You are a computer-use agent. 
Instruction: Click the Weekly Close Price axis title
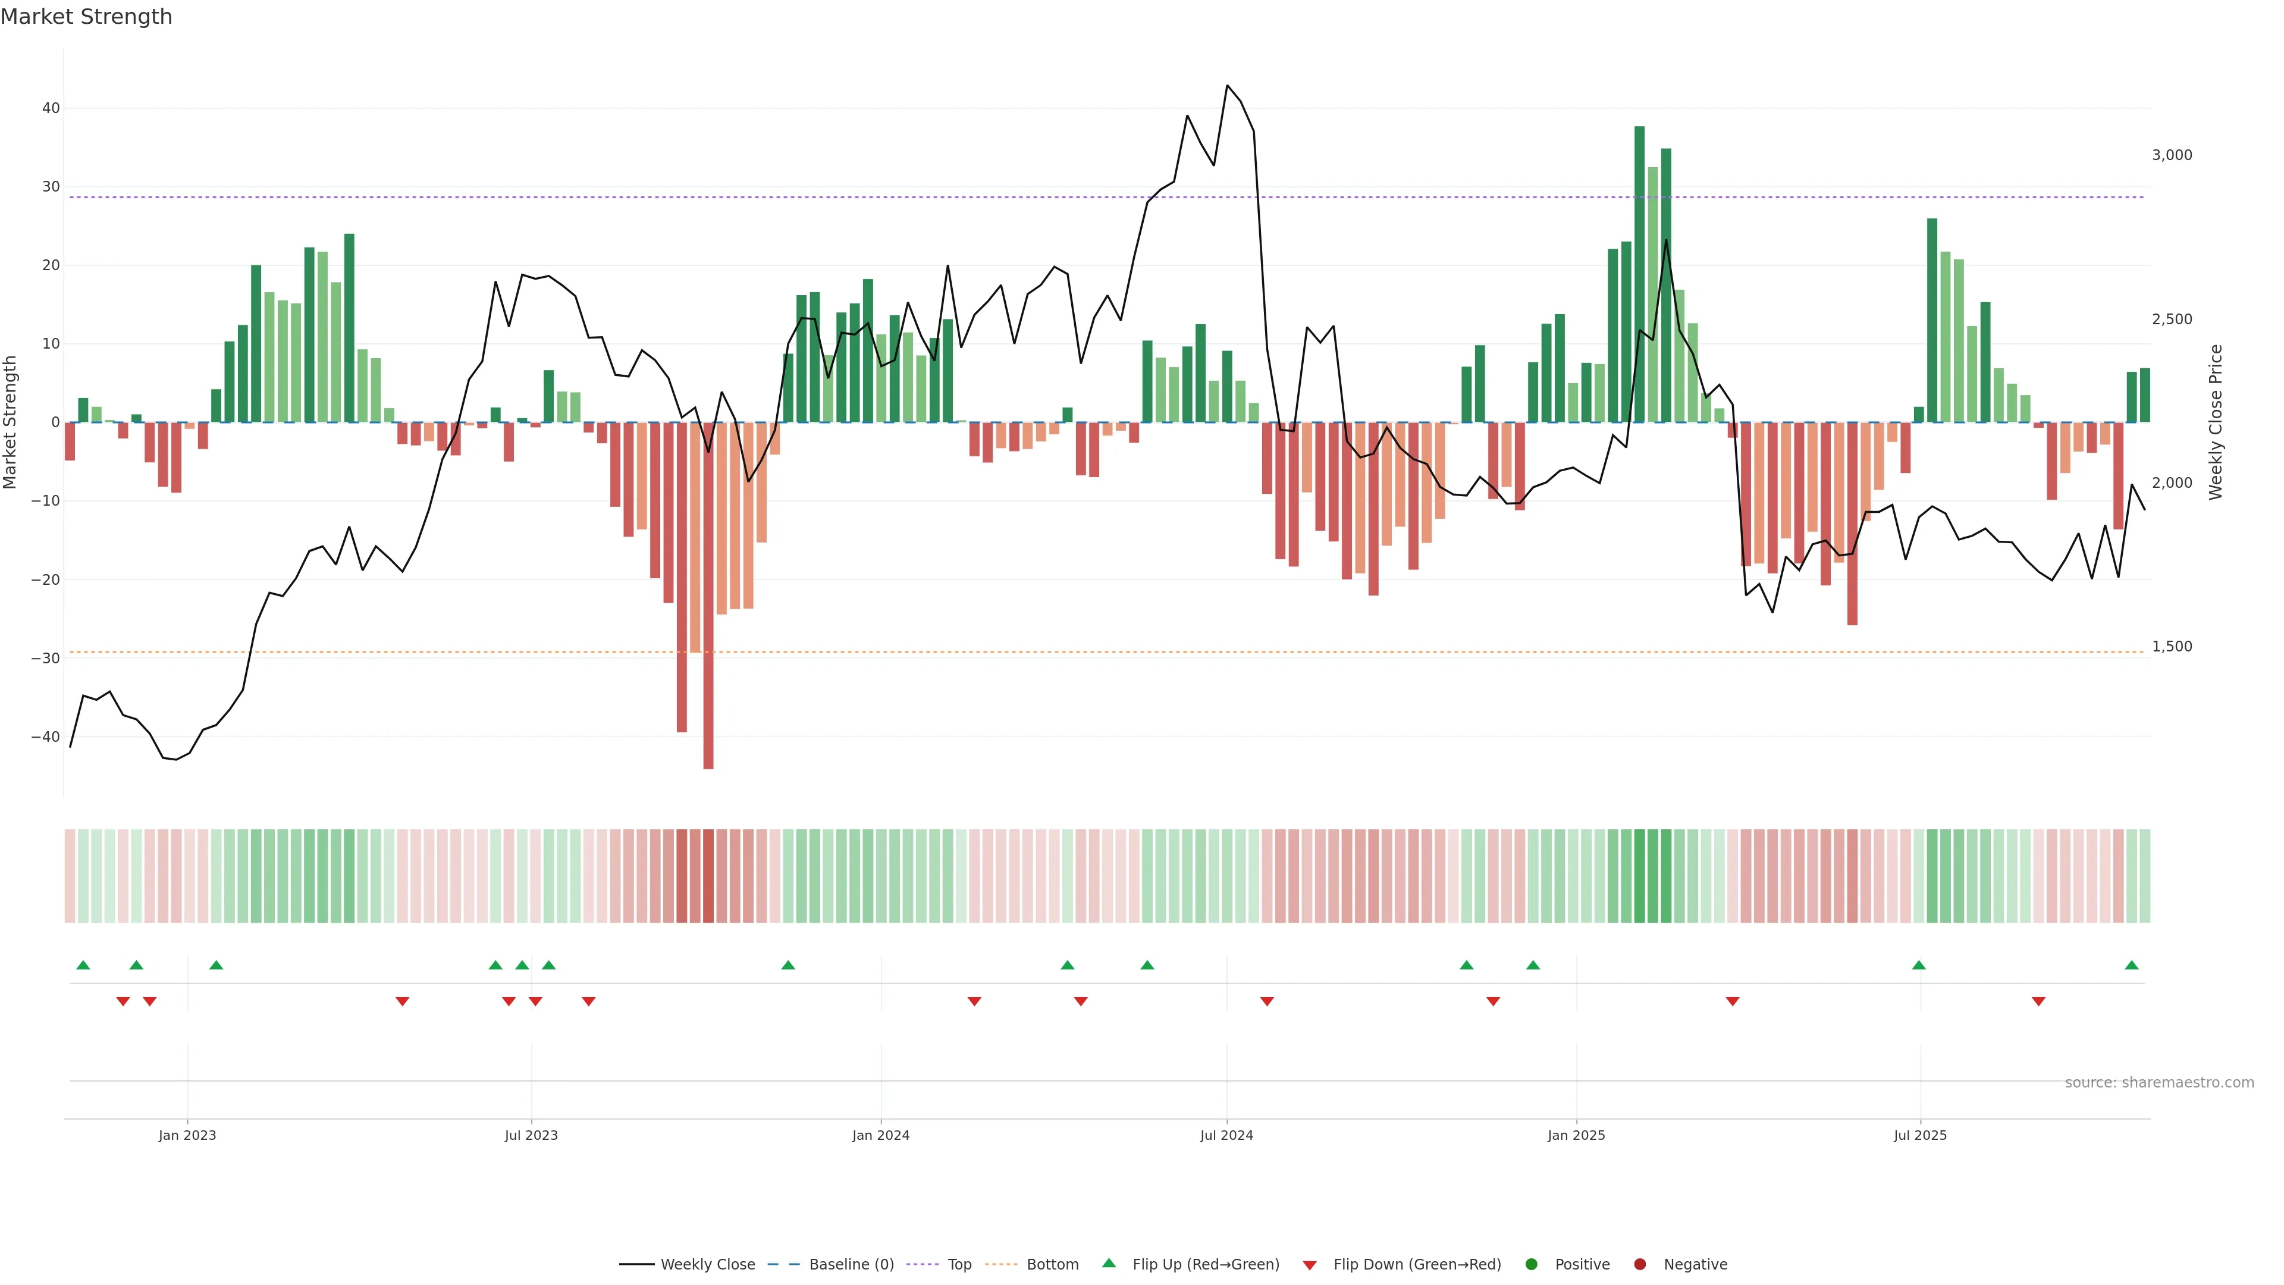(2216, 422)
